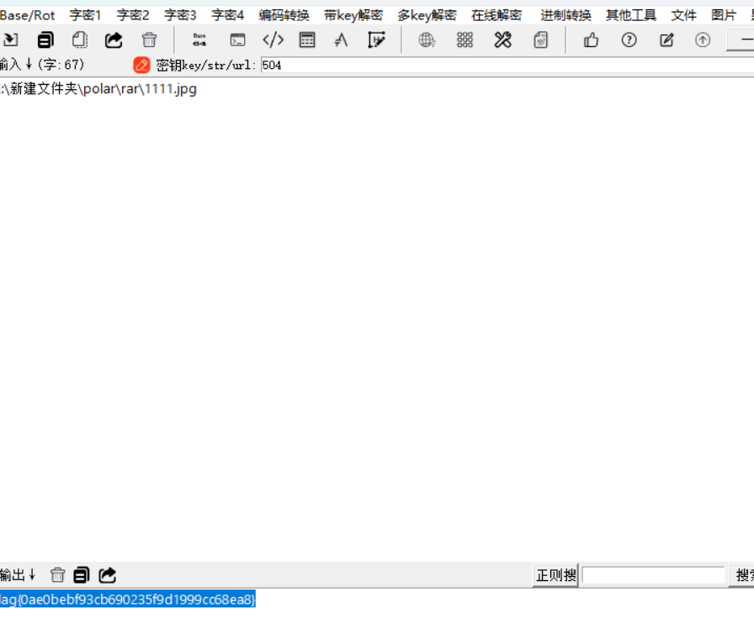Click the paste clipboard icon in the top toolbar

80,40
